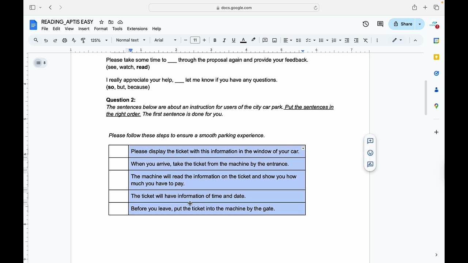Viewport: 468px width, 263px height.
Task: Click the font size field
Action: coord(195,40)
